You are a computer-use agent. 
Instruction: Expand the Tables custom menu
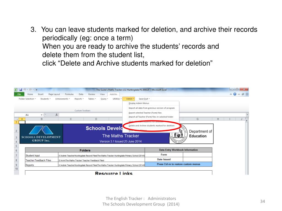[x=92, y=99]
